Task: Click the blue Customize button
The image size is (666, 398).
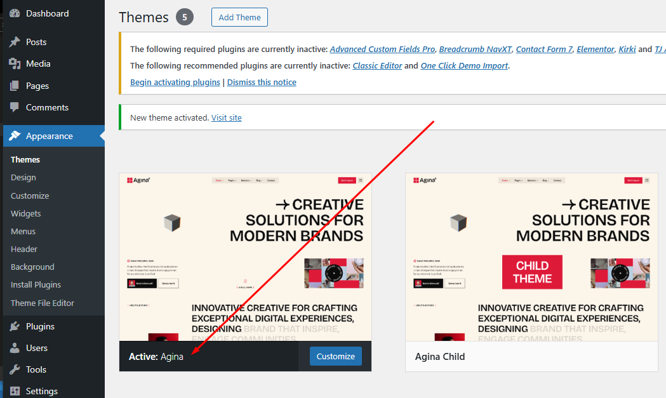Action: [x=335, y=356]
